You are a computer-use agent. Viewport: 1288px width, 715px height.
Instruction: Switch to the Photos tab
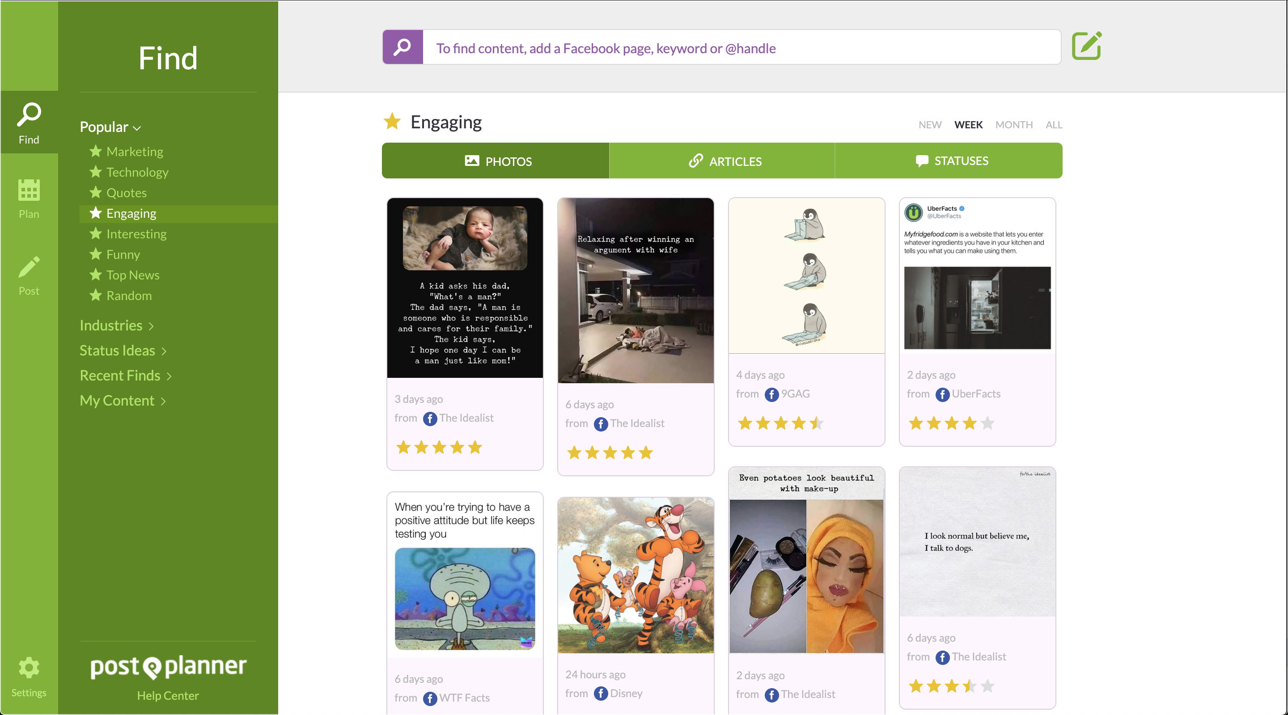[x=496, y=161]
